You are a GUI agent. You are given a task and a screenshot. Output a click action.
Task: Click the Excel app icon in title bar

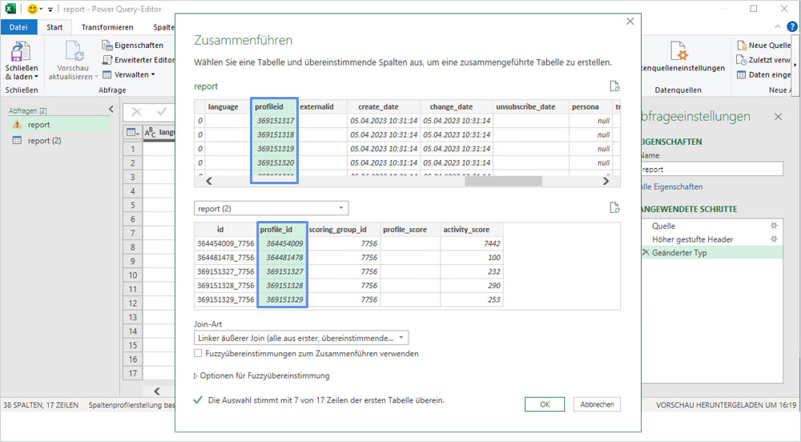pos(10,9)
